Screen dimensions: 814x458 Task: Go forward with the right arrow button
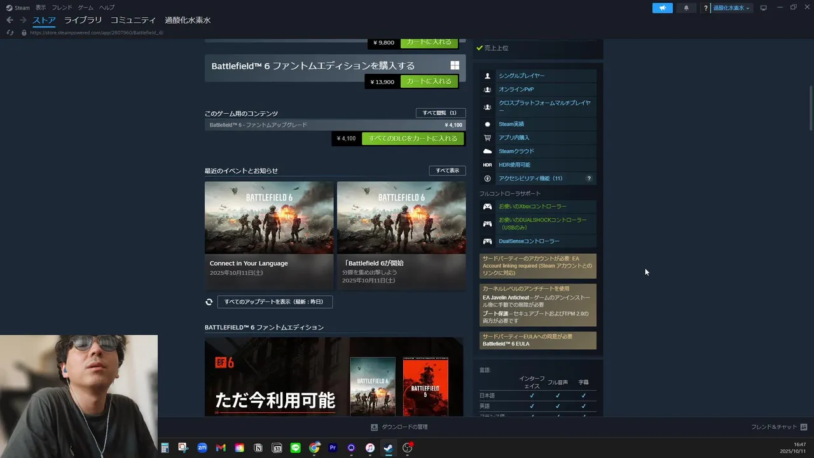pyautogui.click(x=24, y=20)
